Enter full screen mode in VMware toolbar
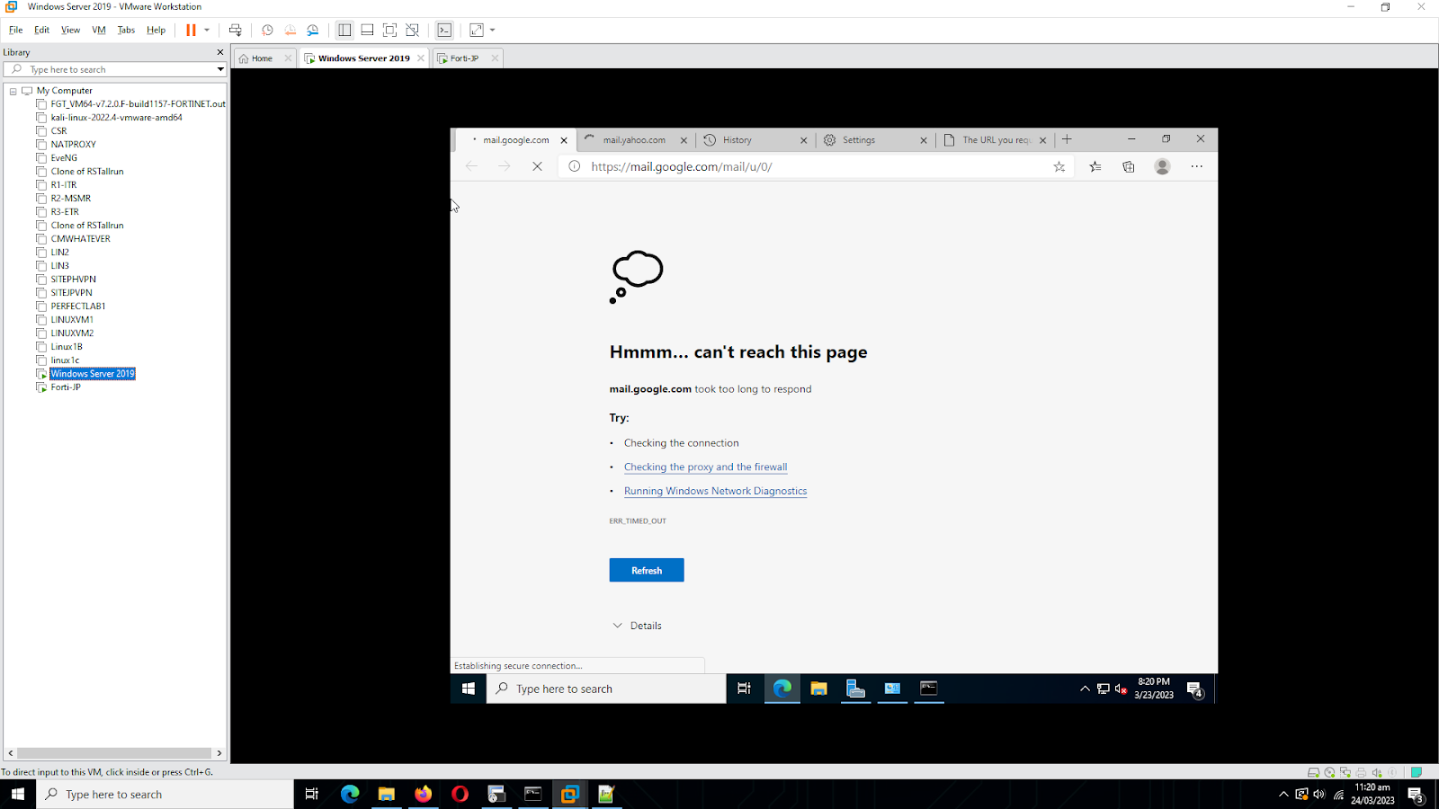Viewport: 1439px width, 809px height. 389,30
